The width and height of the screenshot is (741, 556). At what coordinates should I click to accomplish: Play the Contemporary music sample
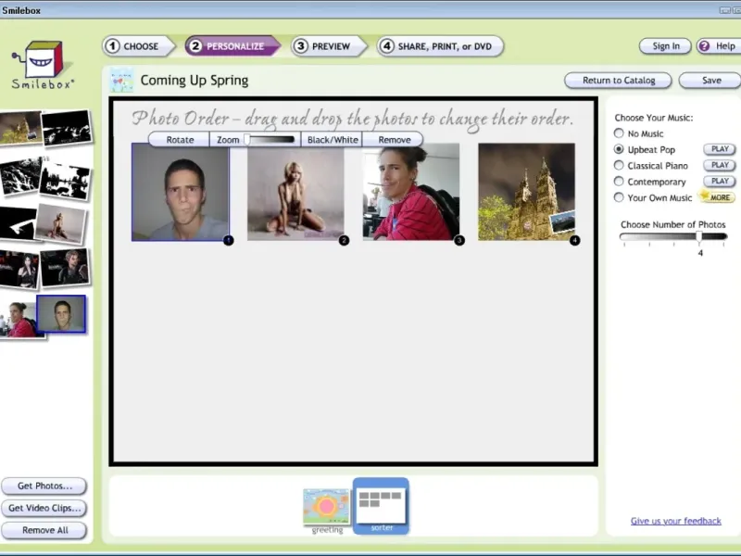(x=720, y=181)
